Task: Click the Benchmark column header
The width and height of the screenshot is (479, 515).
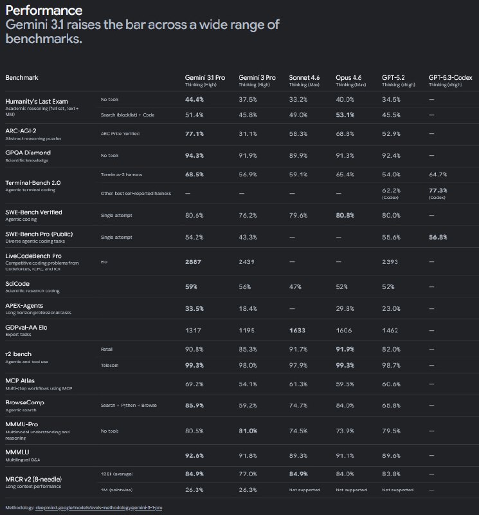Action: [22, 78]
